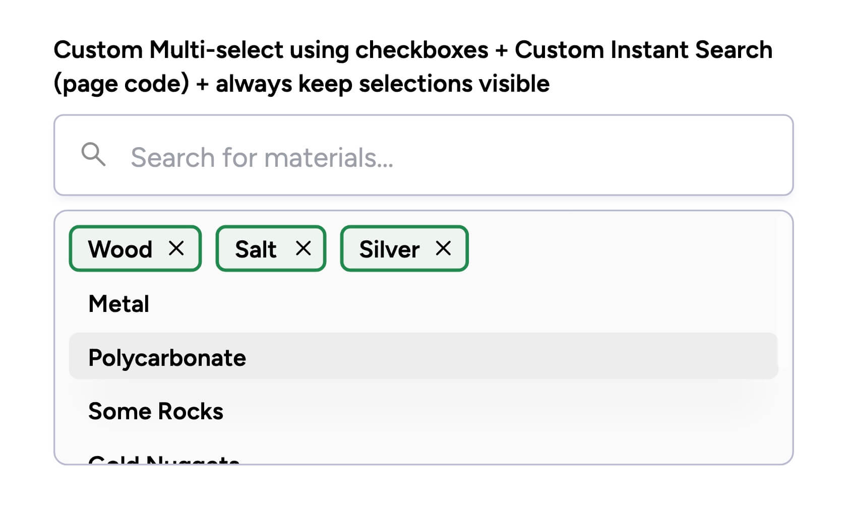Remove Silver from the selected materials

click(x=444, y=248)
